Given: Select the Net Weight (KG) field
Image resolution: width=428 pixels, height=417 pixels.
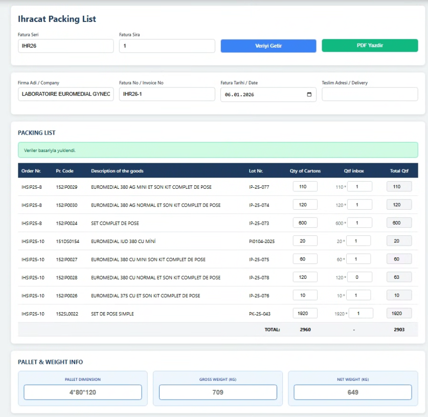Looking at the screenshot, I should click(352, 392).
